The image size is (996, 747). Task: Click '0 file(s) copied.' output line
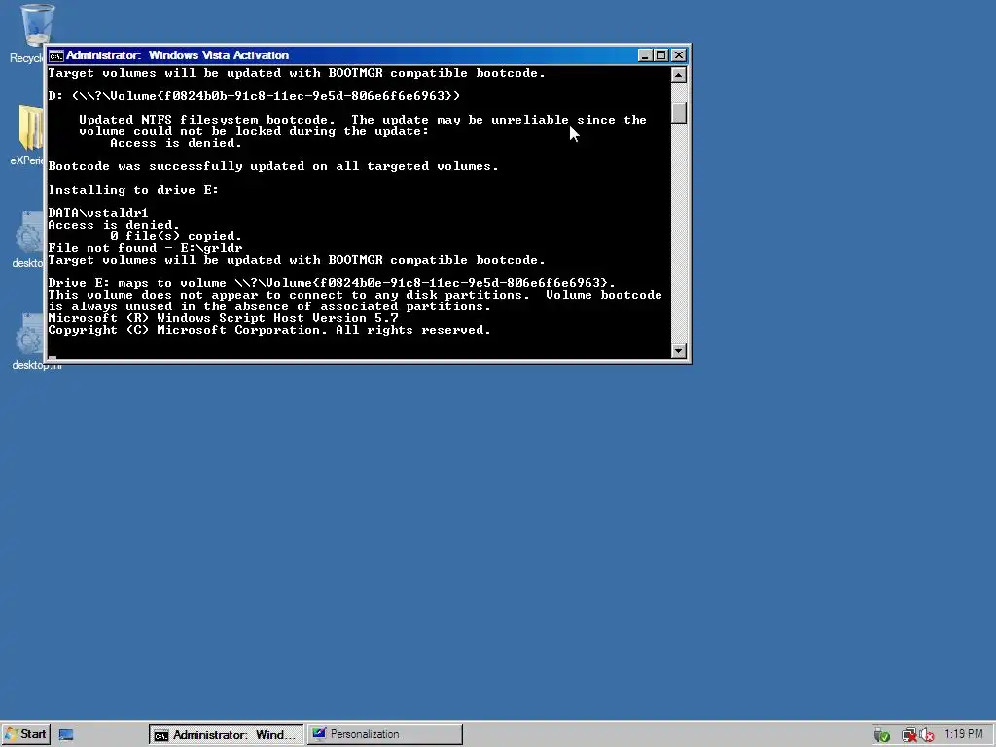tap(176, 236)
